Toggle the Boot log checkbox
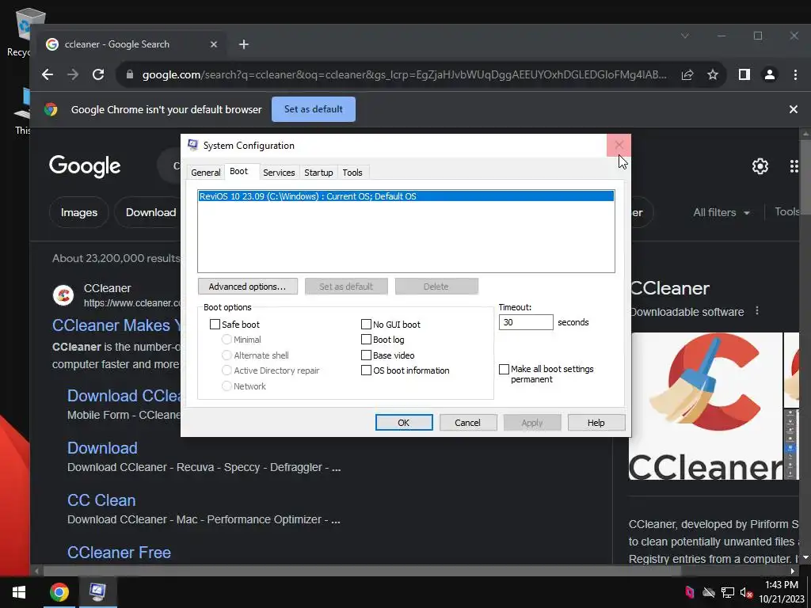This screenshot has height=608, width=811. pyautogui.click(x=366, y=340)
